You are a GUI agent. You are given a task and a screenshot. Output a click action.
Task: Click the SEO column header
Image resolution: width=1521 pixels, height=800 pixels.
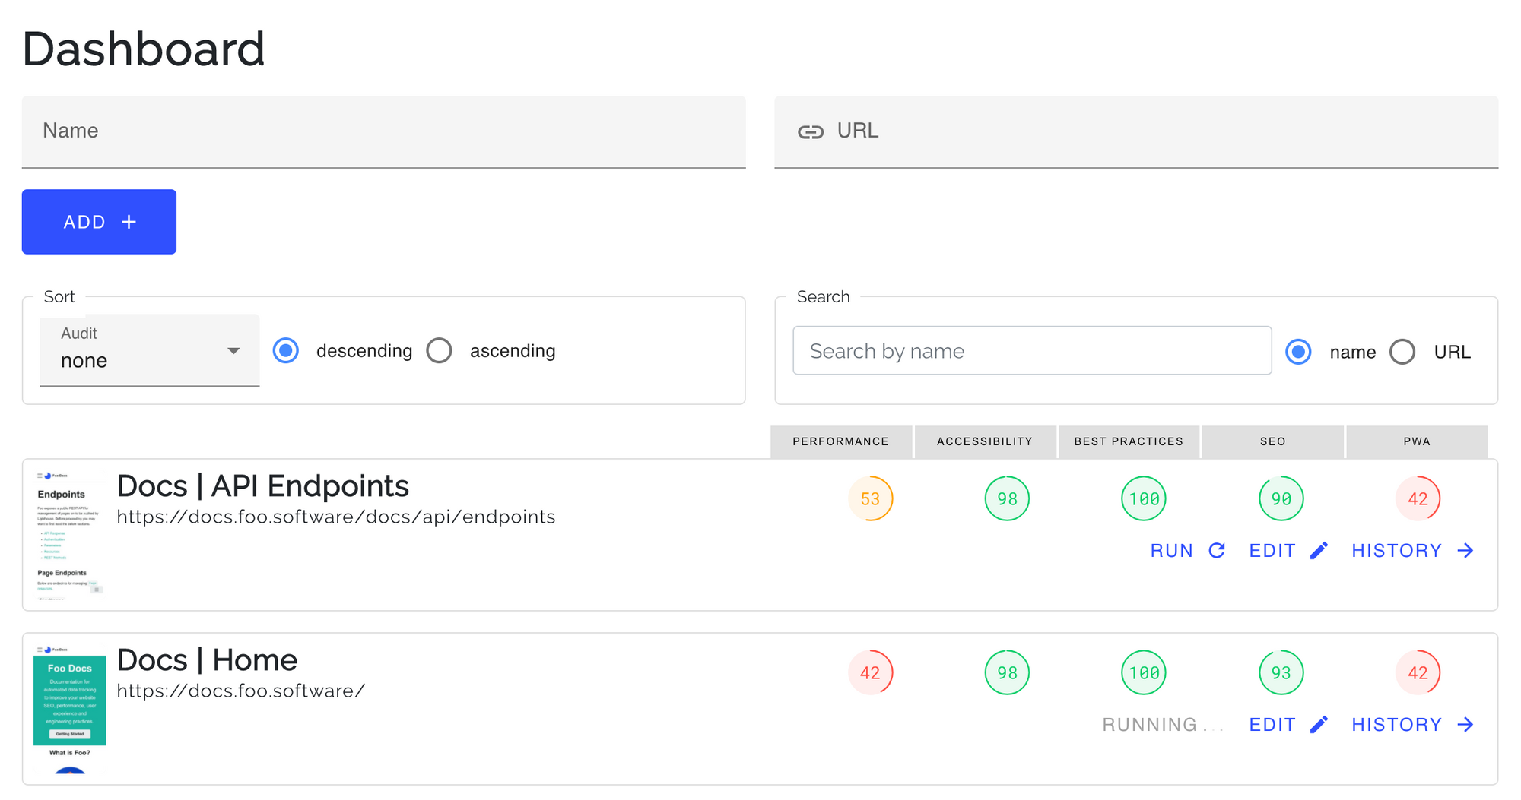1272,441
